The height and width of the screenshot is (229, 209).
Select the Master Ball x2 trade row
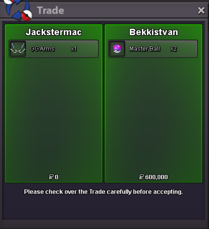tap(153, 49)
